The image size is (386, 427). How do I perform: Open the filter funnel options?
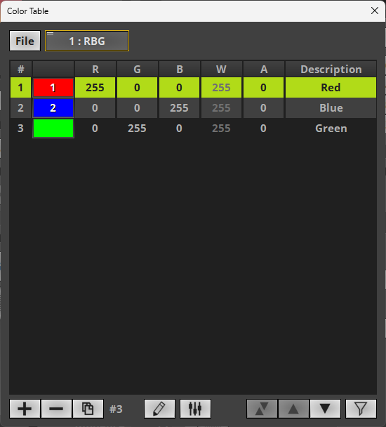361,409
